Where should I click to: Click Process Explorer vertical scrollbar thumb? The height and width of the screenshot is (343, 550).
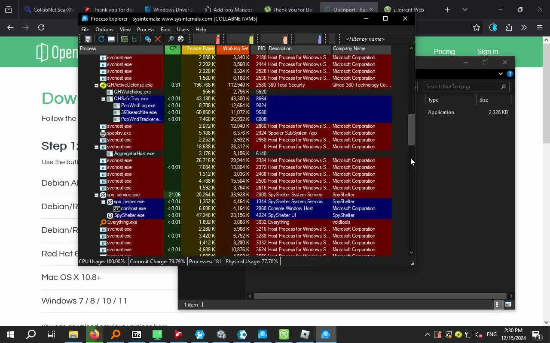(411, 129)
